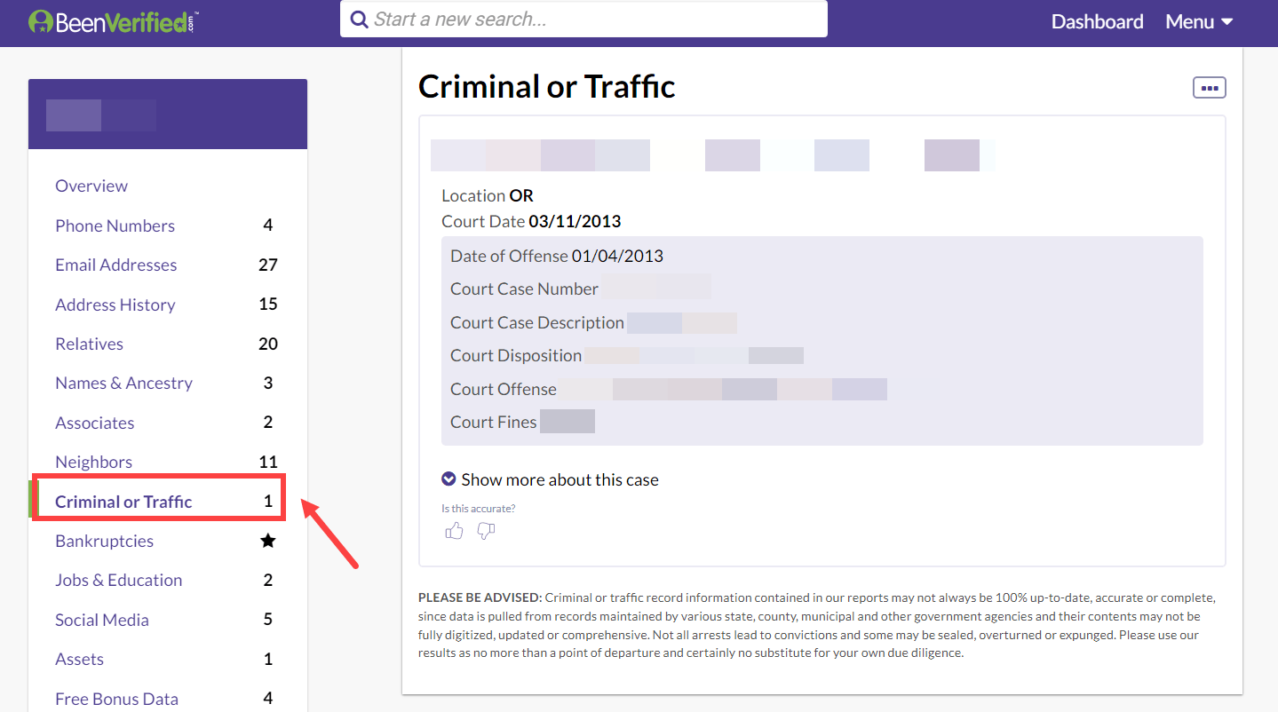This screenshot has height=712, width=1278.
Task: Focus the Start a new search field
Action: pyautogui.click(x=583, y=19)
